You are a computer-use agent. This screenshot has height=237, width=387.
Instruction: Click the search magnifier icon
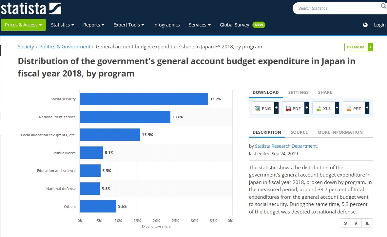tap(383, 6)
